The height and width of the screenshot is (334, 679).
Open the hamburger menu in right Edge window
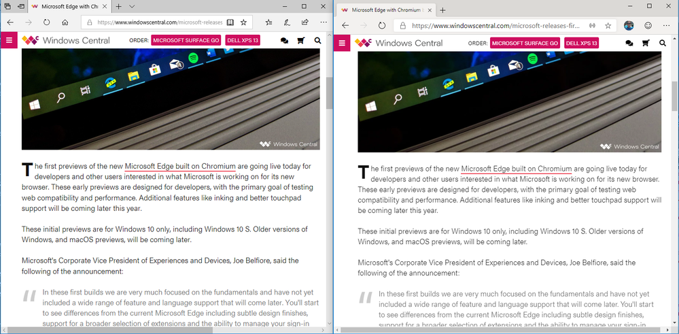pyautogui.click(x=342, y=43)
